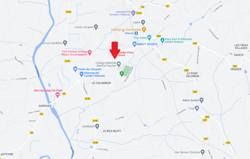
Task: Select the Tour César camera icon
Action: (x=149, y=38)
